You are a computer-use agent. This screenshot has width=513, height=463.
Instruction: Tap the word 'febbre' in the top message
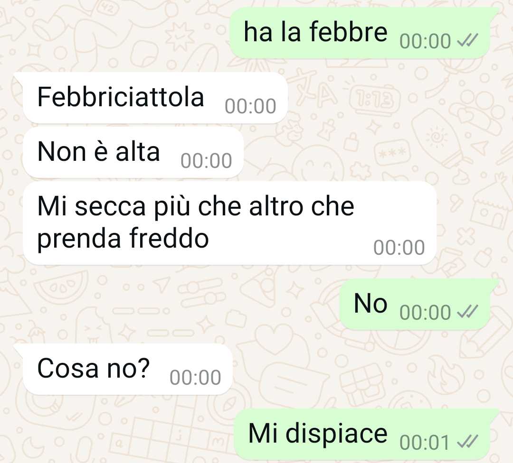click(349, 32)
